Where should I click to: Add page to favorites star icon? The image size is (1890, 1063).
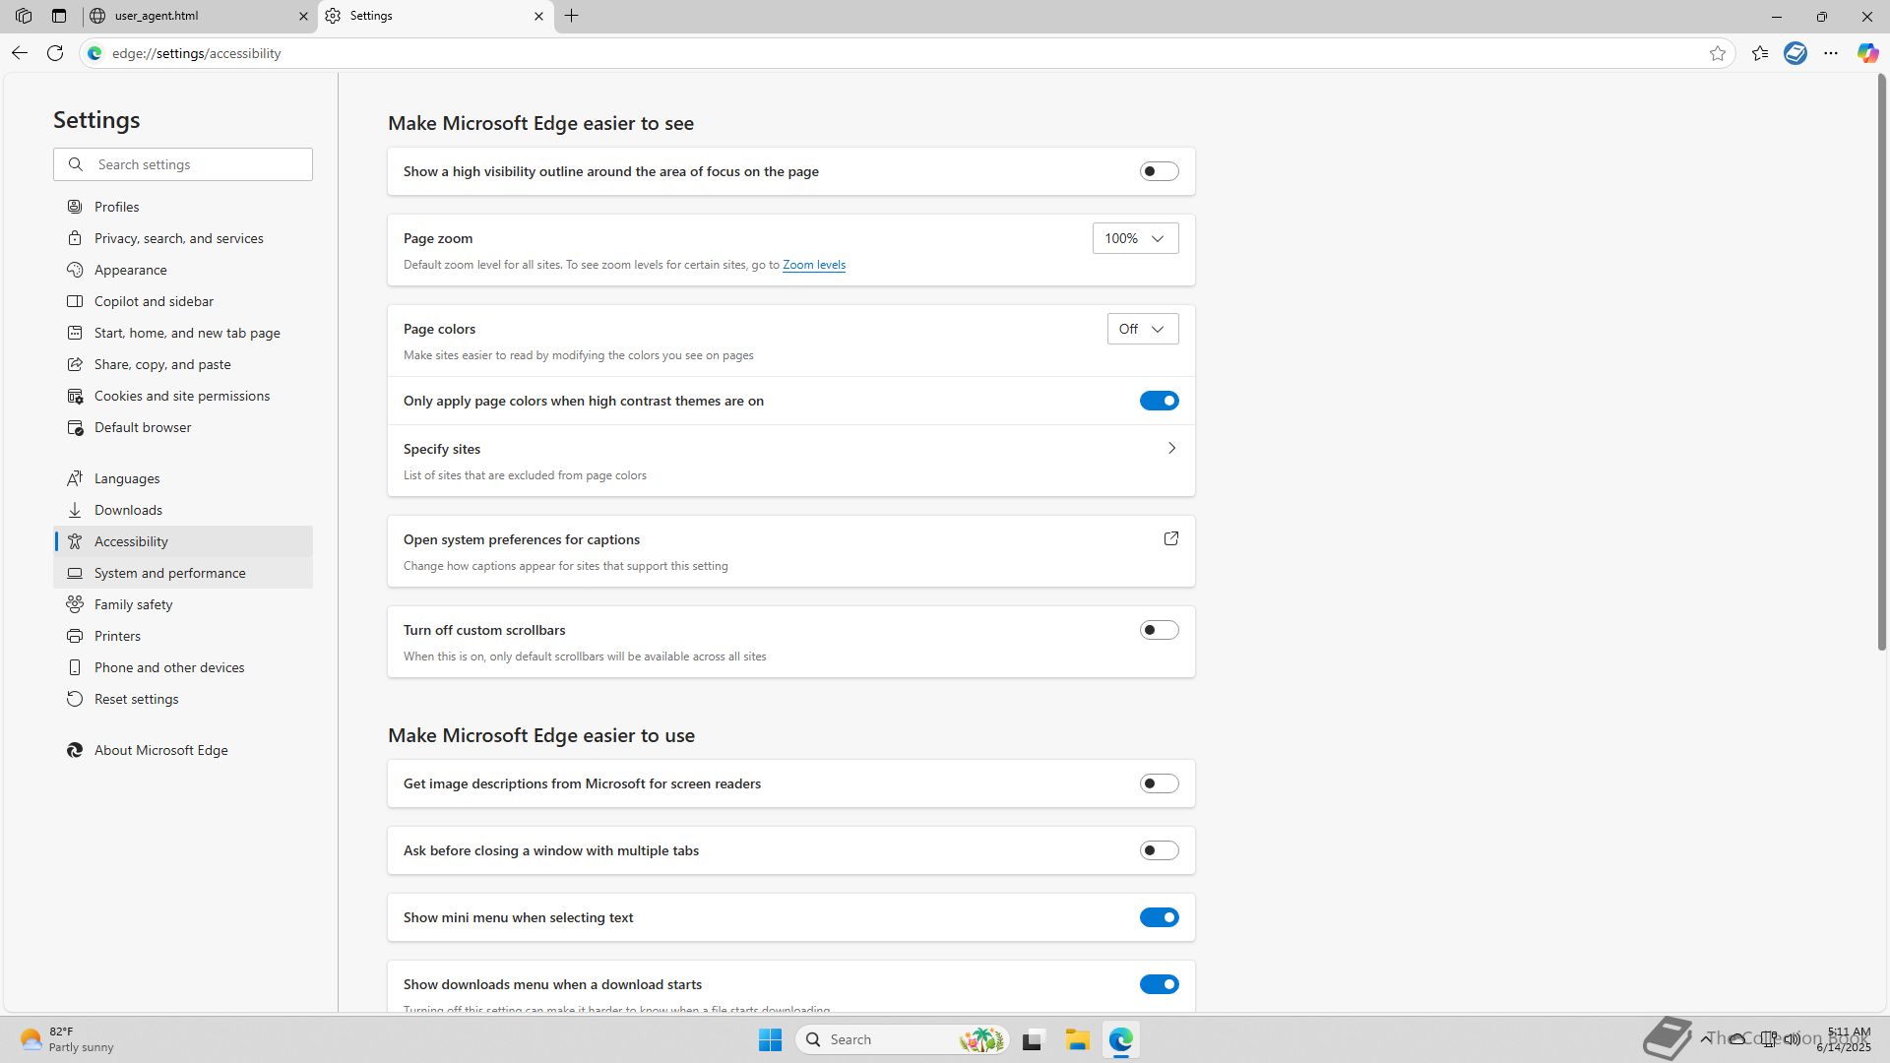1718,53
